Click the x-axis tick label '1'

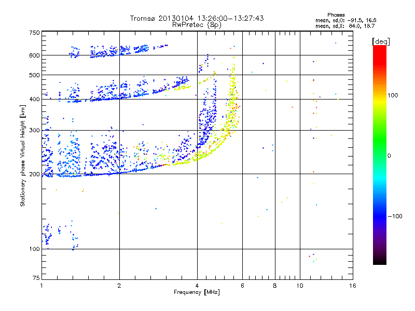click(x=41, y=286)
